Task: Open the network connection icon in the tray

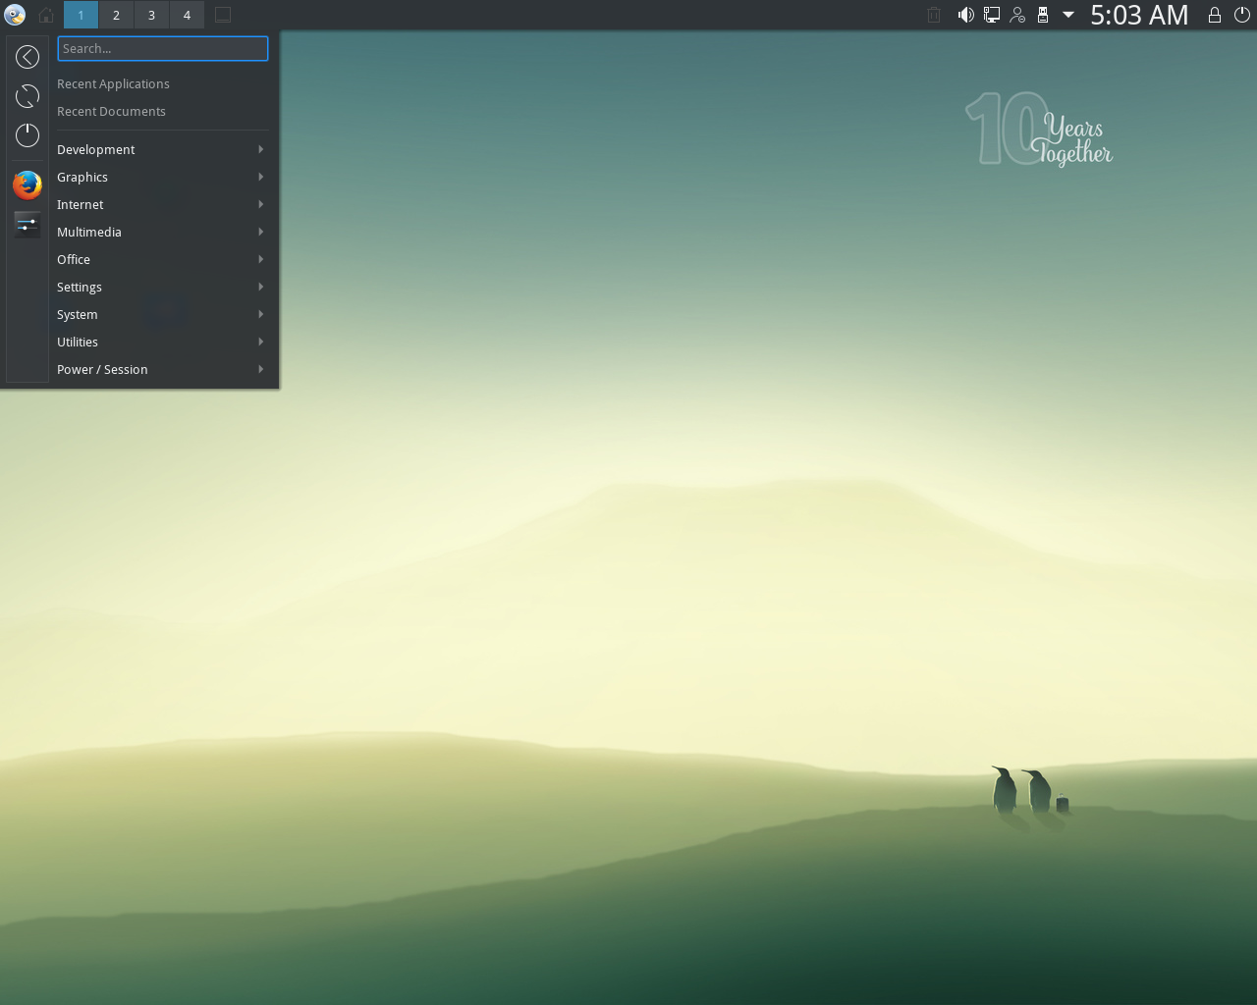Action: (992, 15)
